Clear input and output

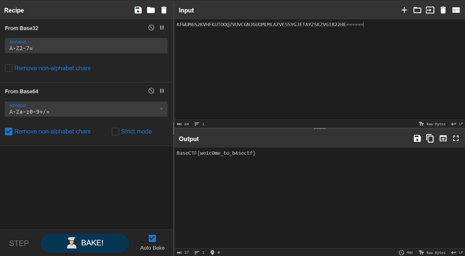pyautogui.click(x=443, y=10)
